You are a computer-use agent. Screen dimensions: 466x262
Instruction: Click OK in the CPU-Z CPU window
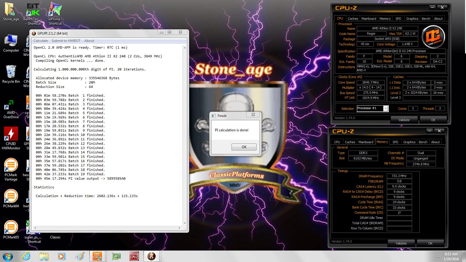433,120
